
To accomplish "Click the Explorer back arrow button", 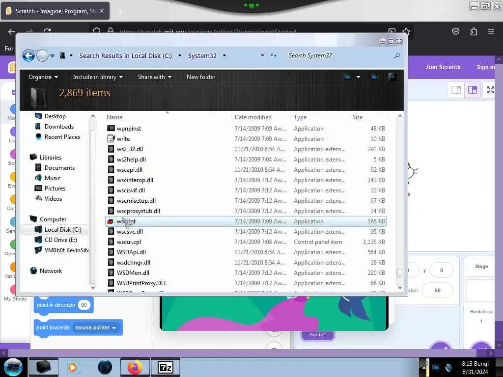I will click(28, 56).
